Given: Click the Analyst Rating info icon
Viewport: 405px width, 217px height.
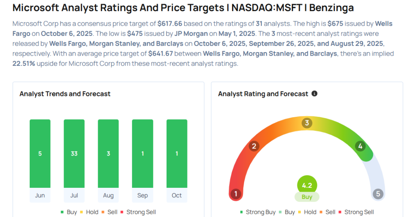Looking at the screenshot, I should 314,94.
